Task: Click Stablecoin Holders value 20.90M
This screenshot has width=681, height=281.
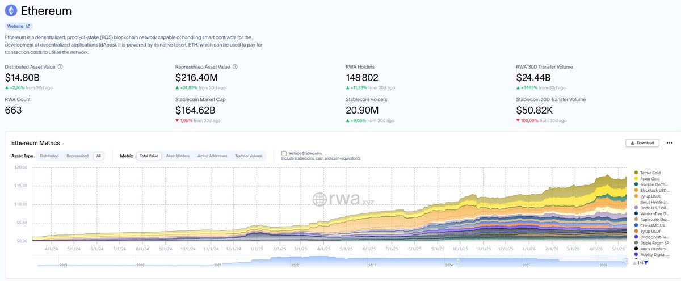Action: point(362,110)
